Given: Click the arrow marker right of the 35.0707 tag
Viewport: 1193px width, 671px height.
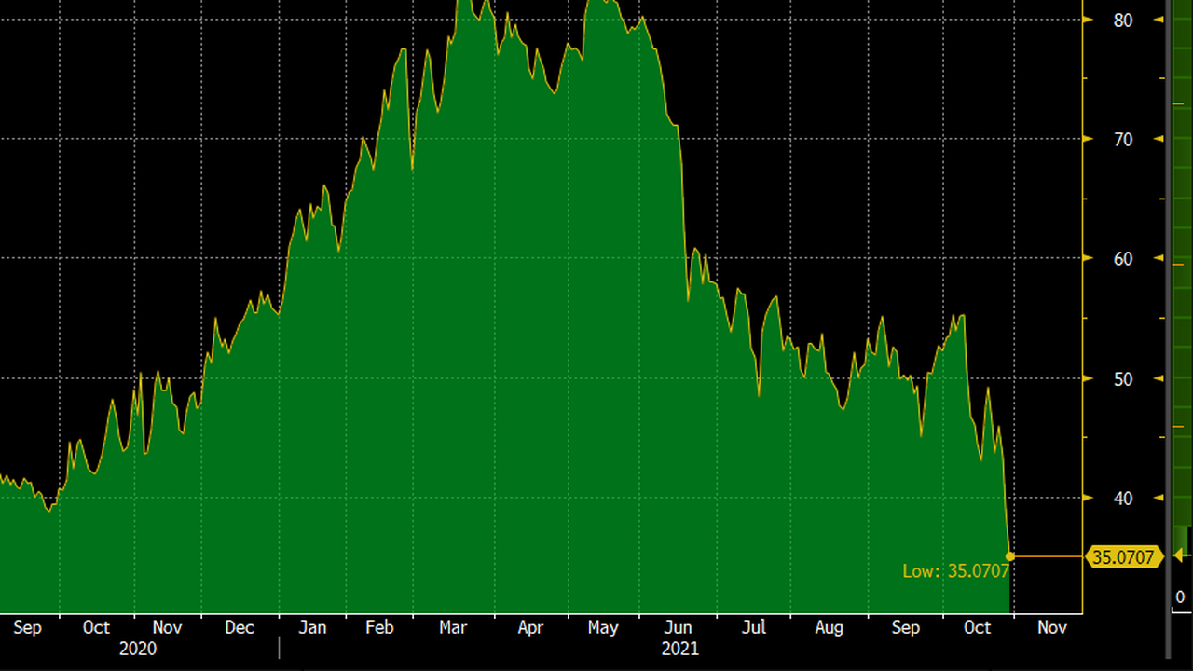Looking at the screenshot, I should click(1180, 556).
